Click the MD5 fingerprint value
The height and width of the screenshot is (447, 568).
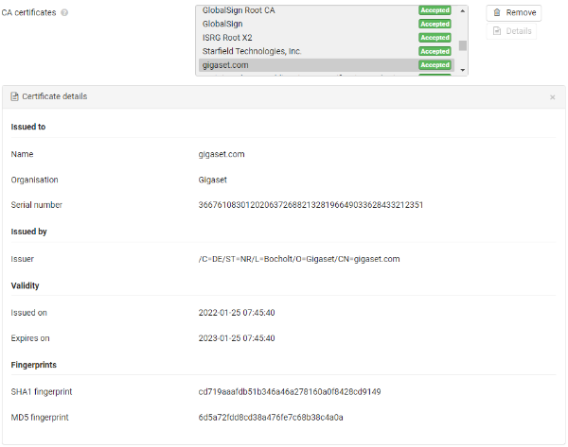tap(271, 418)
